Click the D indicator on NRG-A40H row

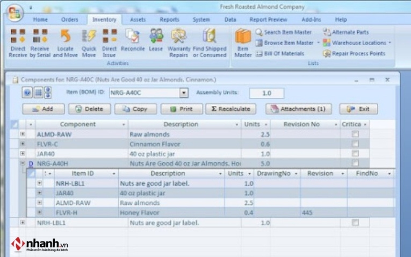tap(31, 164)
